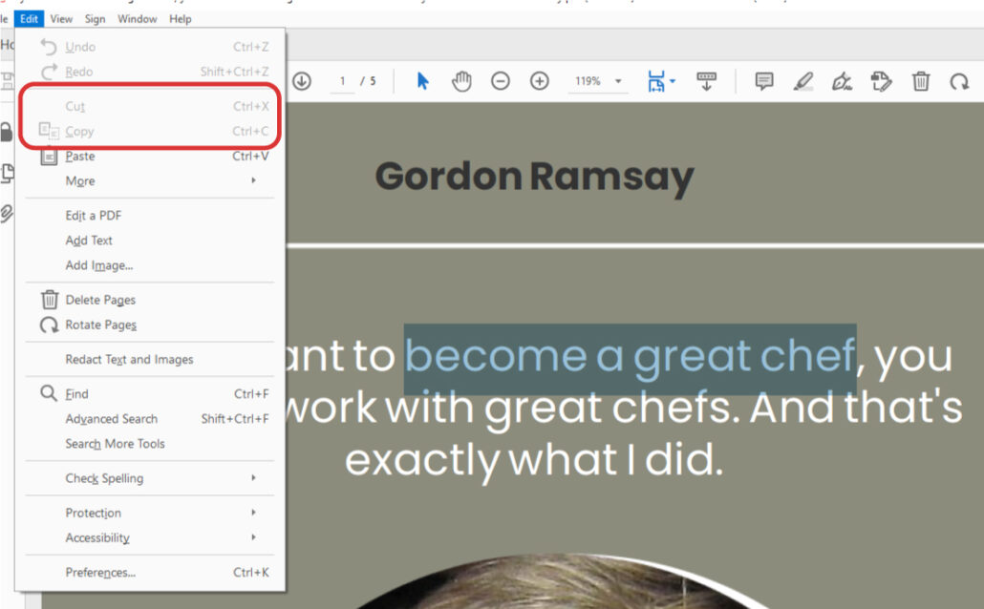
Task: Click the zoom in plus icon
Action: click(x=540, y=81)
